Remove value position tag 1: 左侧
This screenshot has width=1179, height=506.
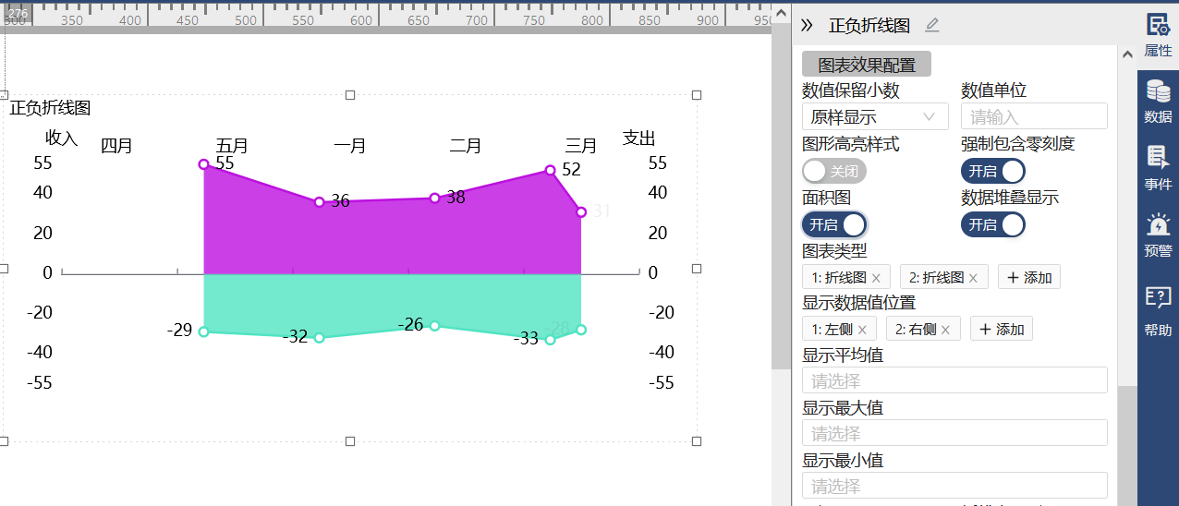tap(862, 329)
